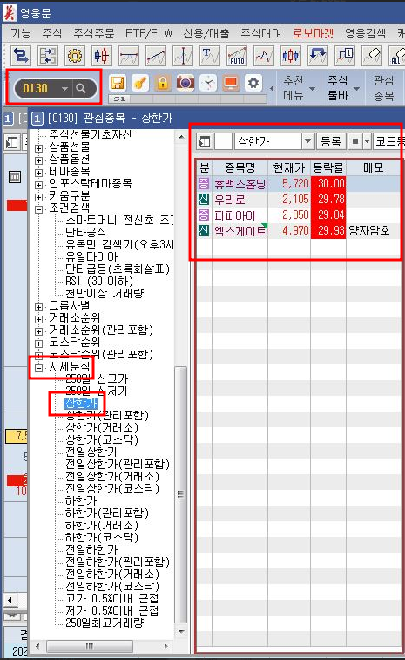Select RSI (30 이하) condition item

pyautogui.click(x=99, y=281)
